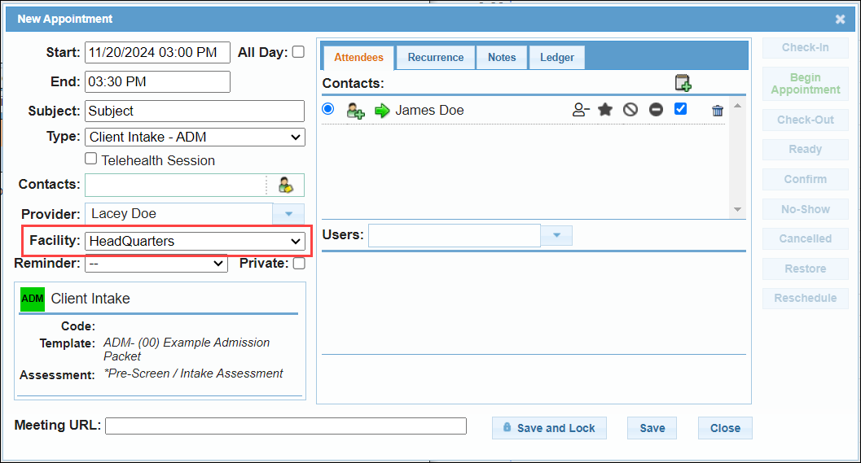This screenshot has height=463, width=861.
Task: Click the Subject input field
Action: pos(195,111)
